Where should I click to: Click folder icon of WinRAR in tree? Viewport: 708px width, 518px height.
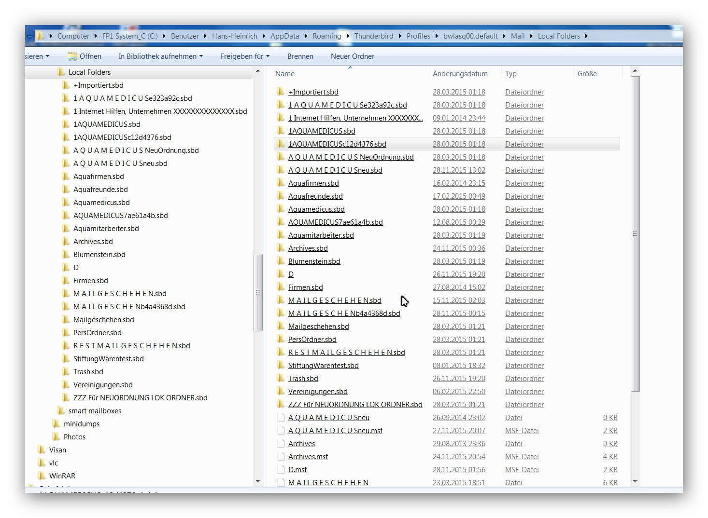42,476
